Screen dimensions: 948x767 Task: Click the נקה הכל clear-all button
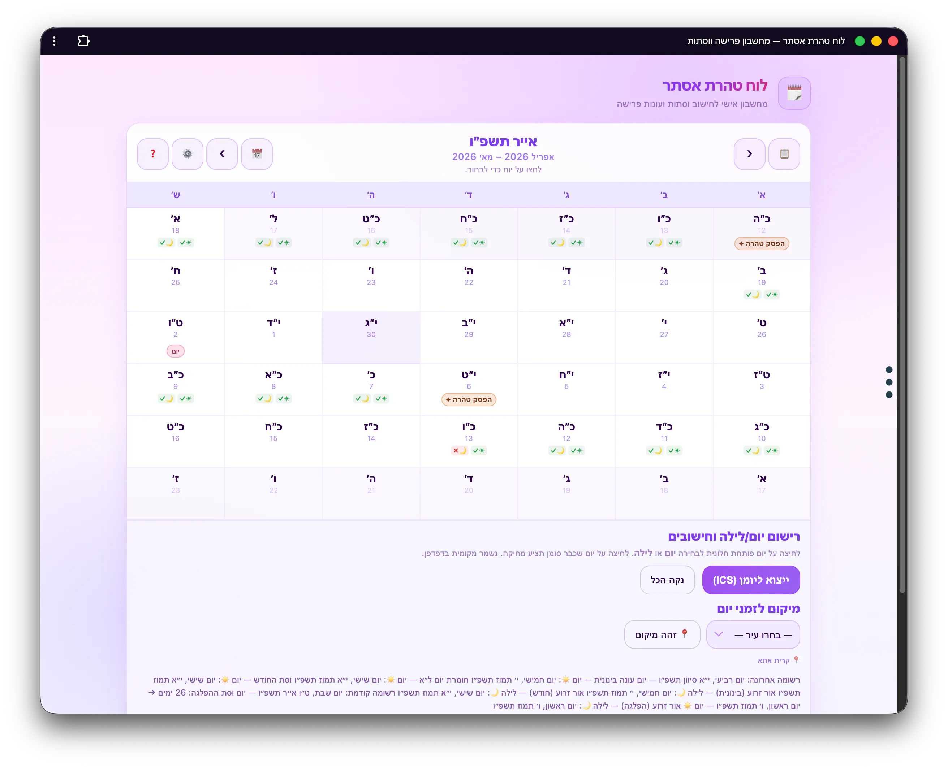[667, 580]
